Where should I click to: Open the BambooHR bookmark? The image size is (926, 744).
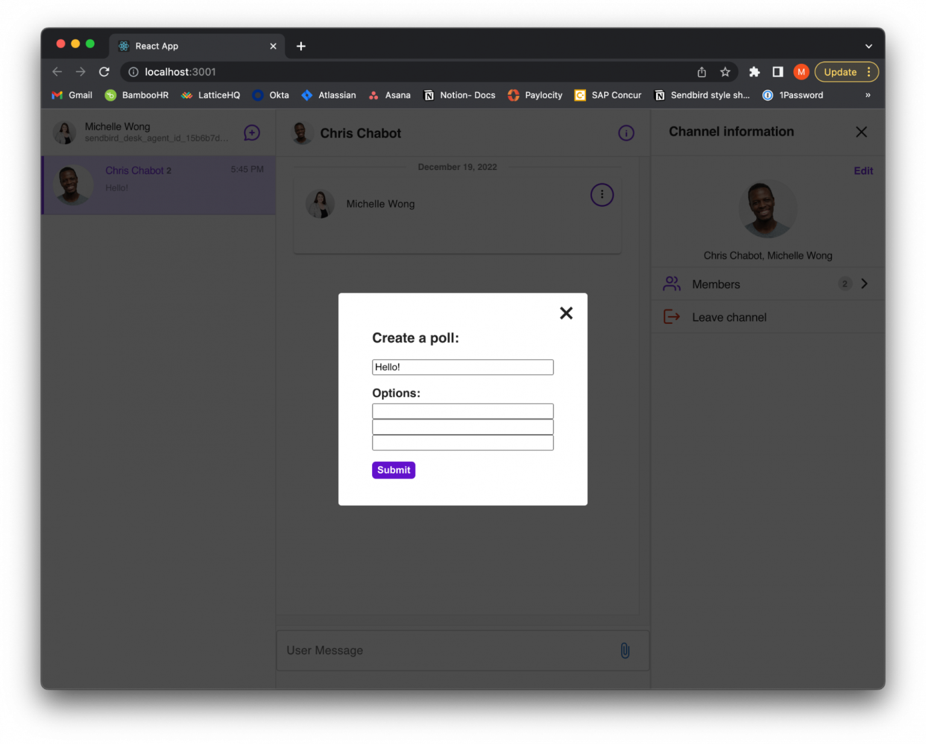pyautogui.click(x=137, y=95)
